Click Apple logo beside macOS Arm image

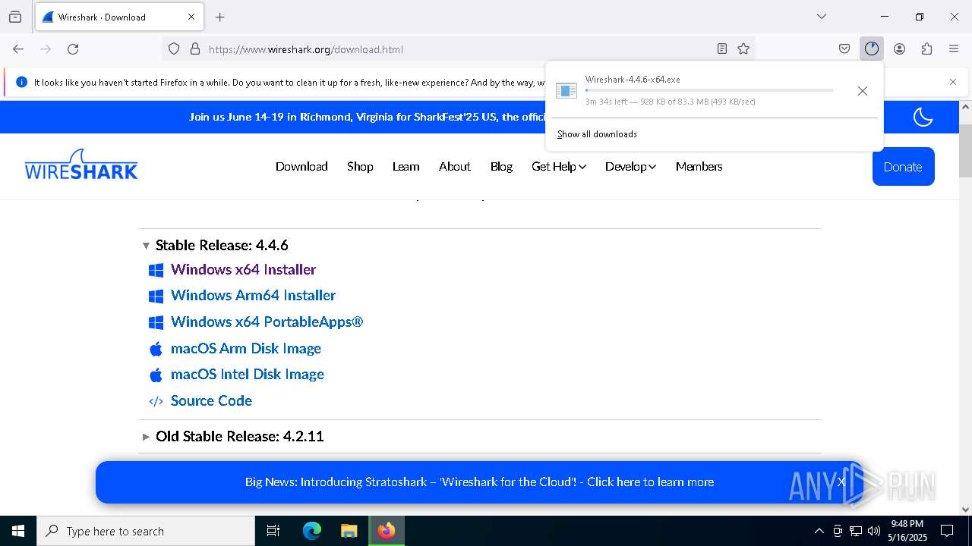[x=156, y=349]
